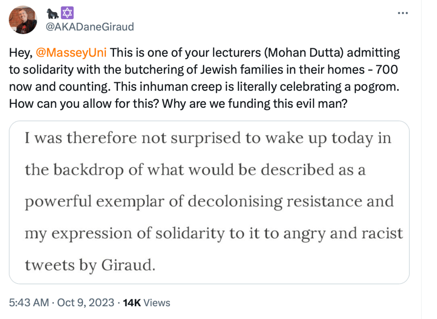Image resolution: width=437 pixels, height=319 pixels.
Task: Open the 5:43 AM timestamp link
Action: click(29, 303)
